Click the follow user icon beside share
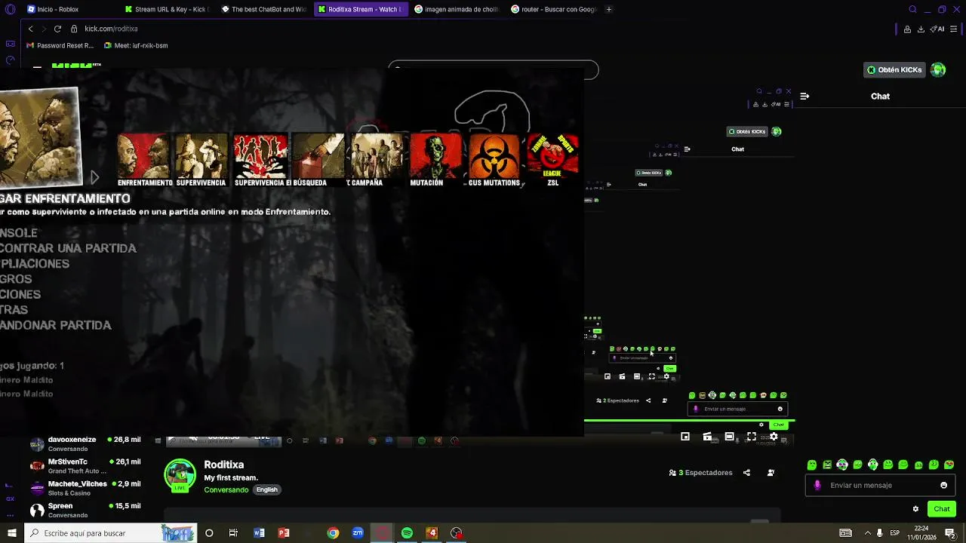The image size is (966, 543). tap(771, 473)
